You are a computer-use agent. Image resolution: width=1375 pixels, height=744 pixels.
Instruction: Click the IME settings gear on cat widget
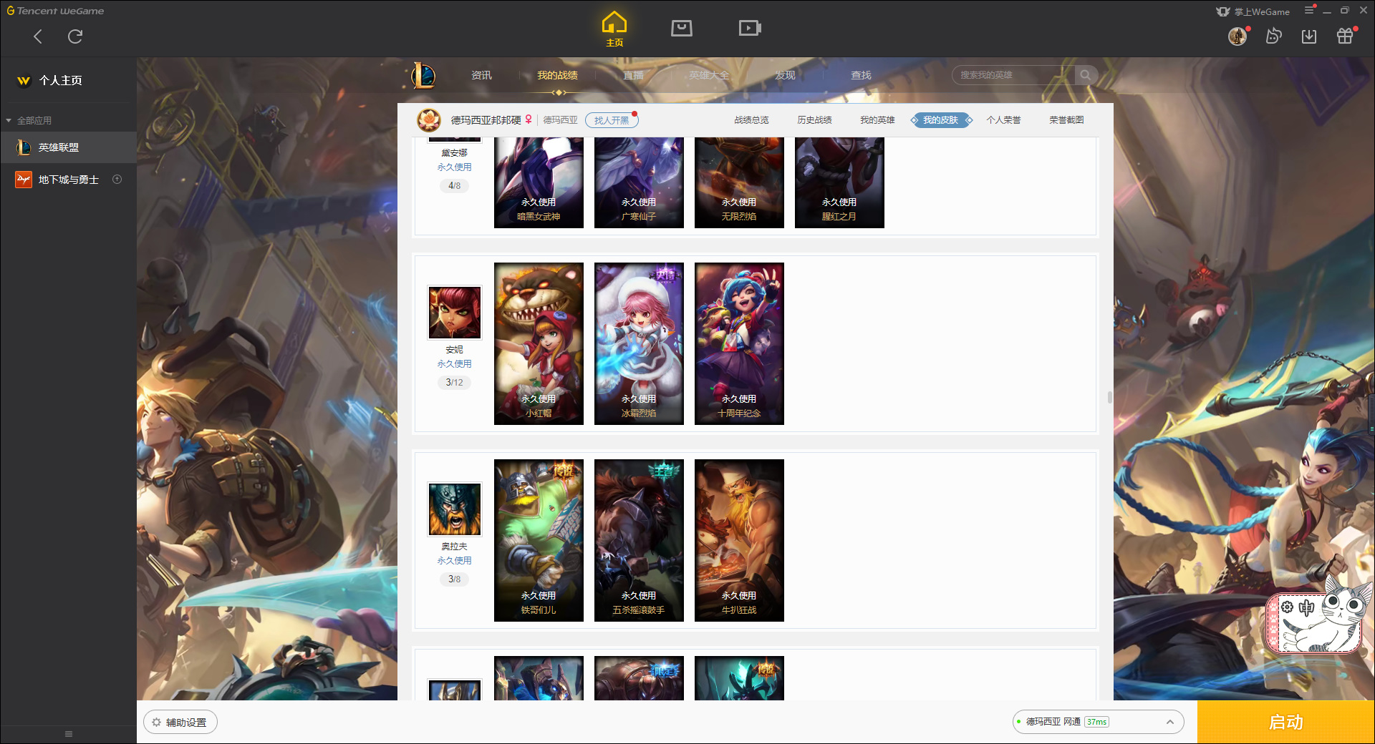point(1287,607)
